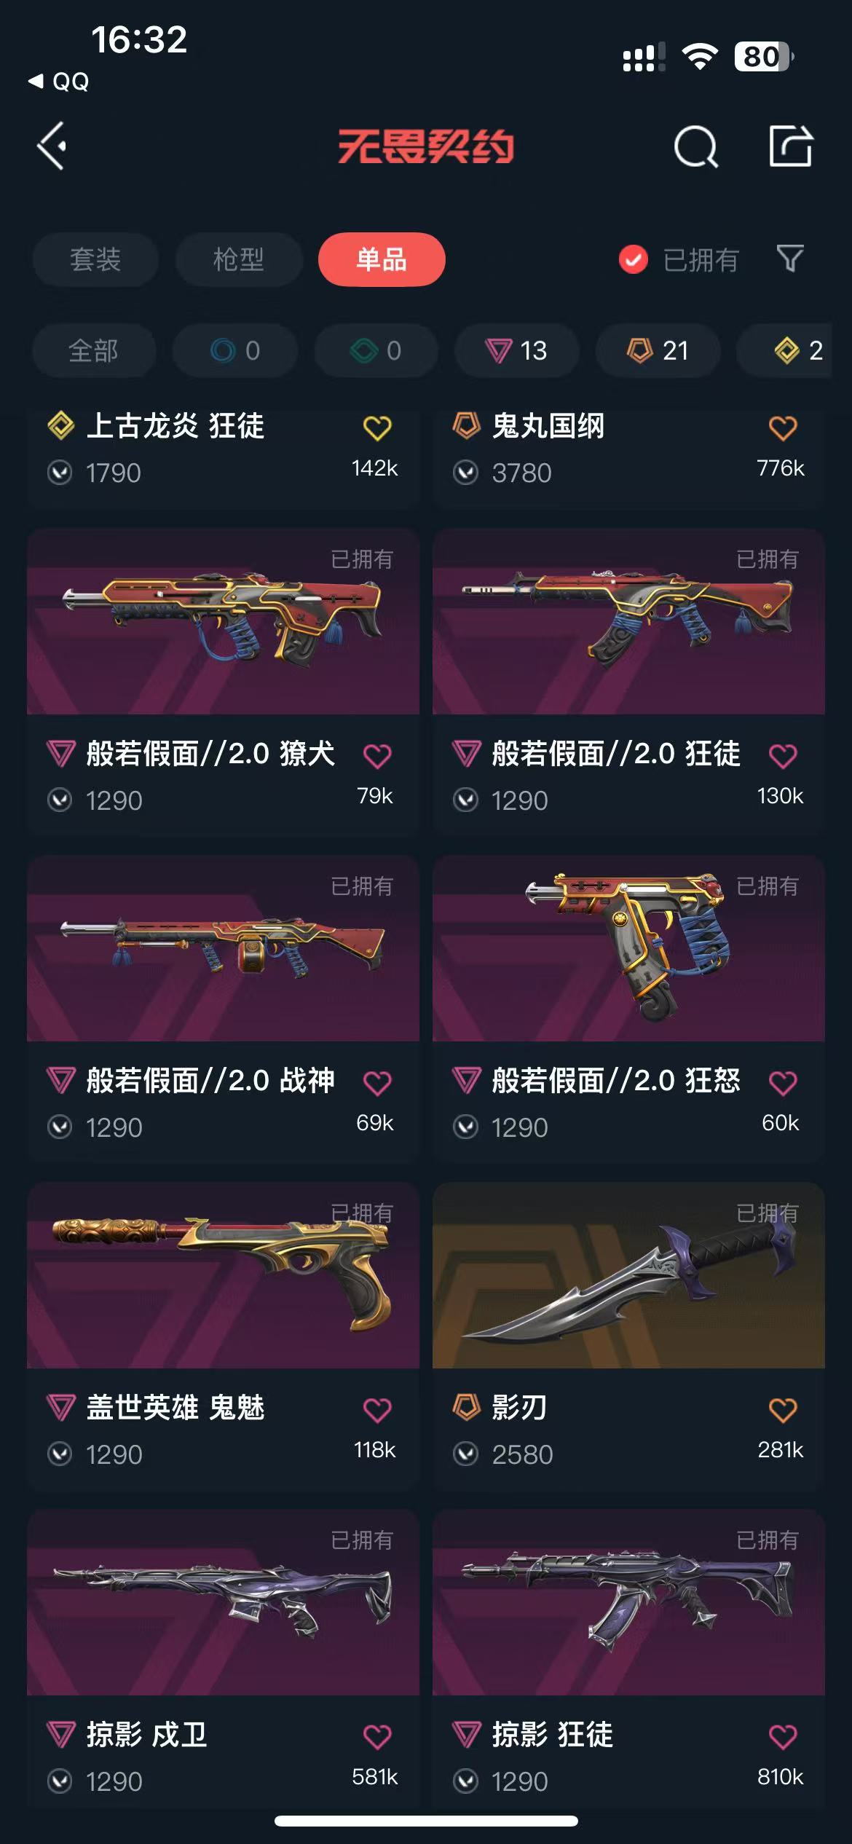Filter by the orange tier showing 21
This screenshot has height=1844, width=852.
658,351
